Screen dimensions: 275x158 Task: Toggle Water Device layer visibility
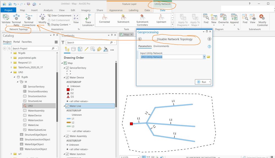pyautogui.click(x=67, y=77)
